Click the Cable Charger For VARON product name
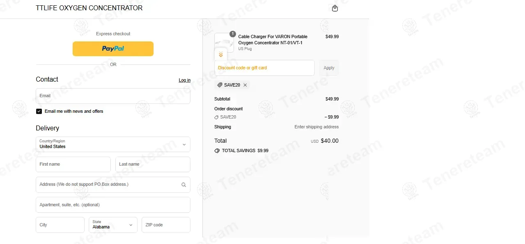The image size is (525, 244). 273,40
